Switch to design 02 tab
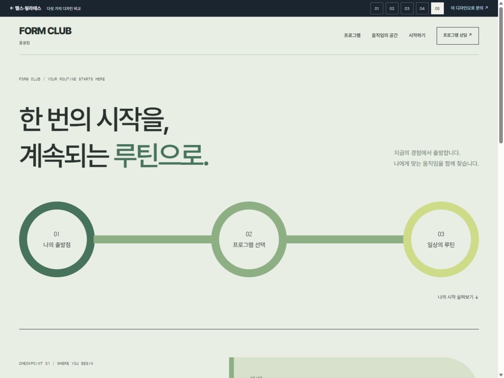504x378 pixels. [x=392, y=8]
